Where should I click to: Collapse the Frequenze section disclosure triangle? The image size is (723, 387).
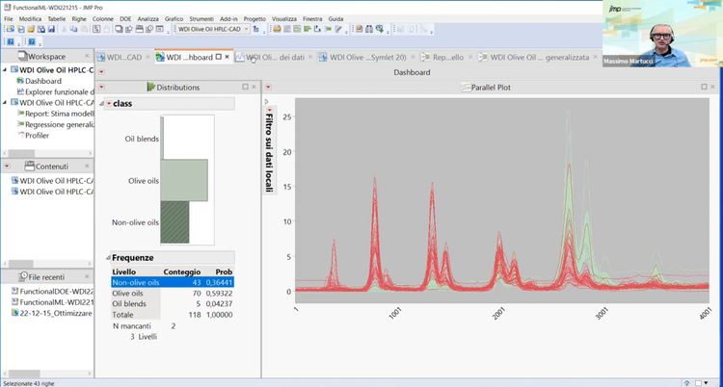coord(107,258)
